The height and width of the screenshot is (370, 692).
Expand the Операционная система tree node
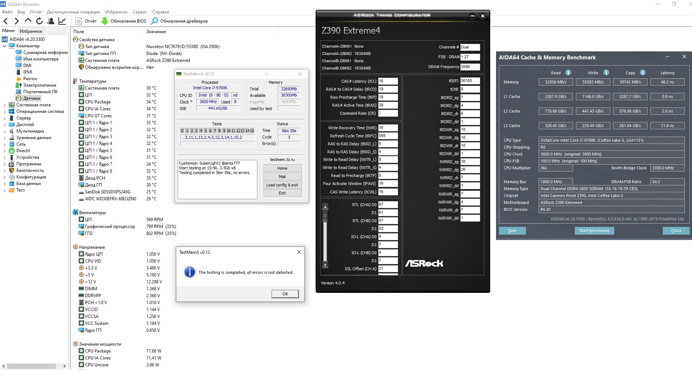point(4,111)
